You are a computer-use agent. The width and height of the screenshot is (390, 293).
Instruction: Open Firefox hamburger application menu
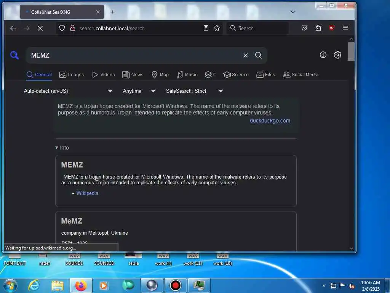(345, 28)
